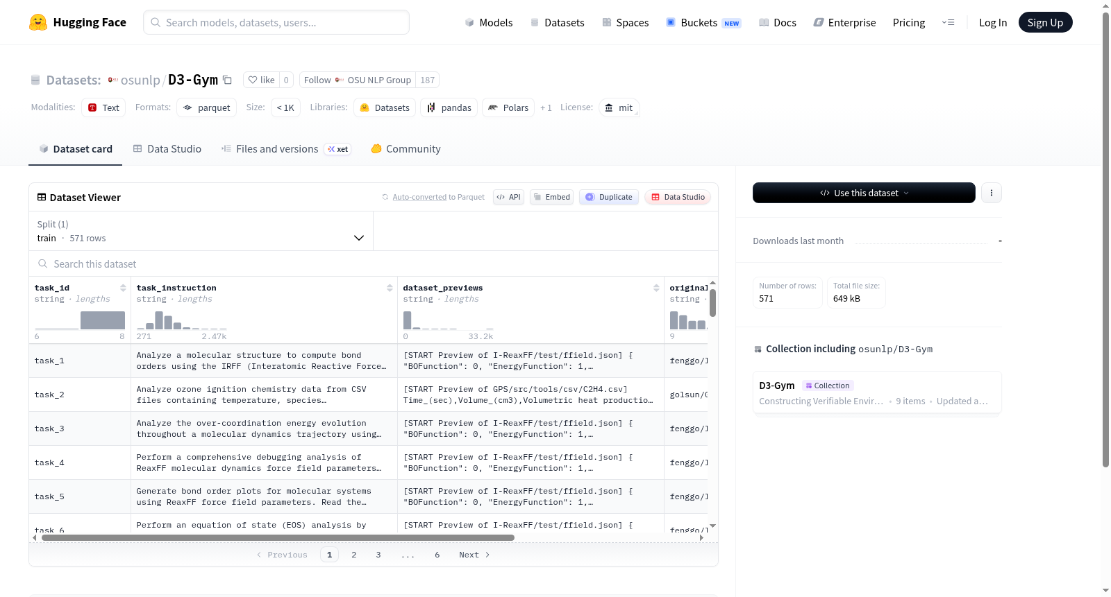This screenshot has height=597, width=1111.
Task: Open the osunlp organization link
Action: coord(140,80)
